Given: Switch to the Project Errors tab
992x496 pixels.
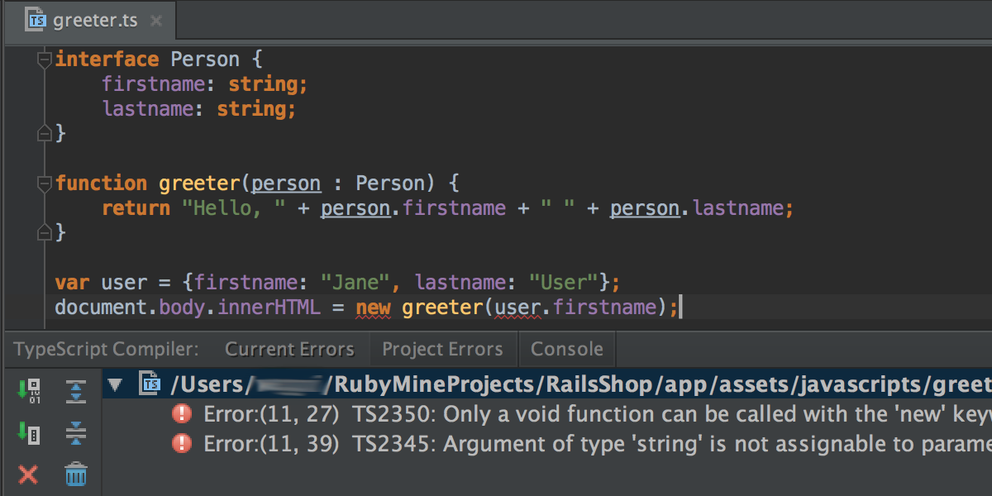Looking at the screenshot, I should pos(442,349).
